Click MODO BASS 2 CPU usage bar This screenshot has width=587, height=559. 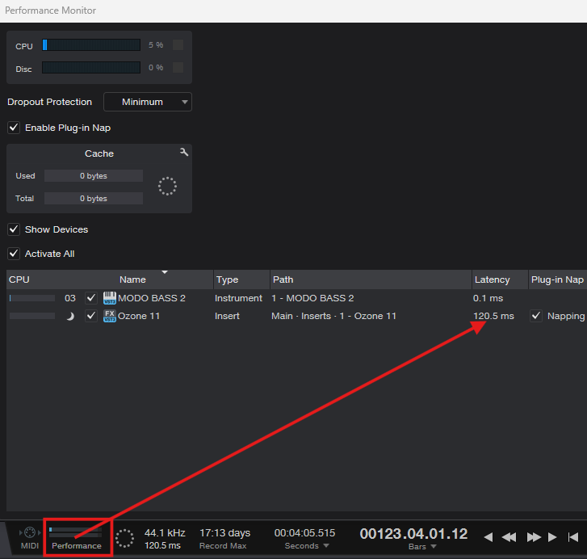pyautogui.click(x=32, y=298)
